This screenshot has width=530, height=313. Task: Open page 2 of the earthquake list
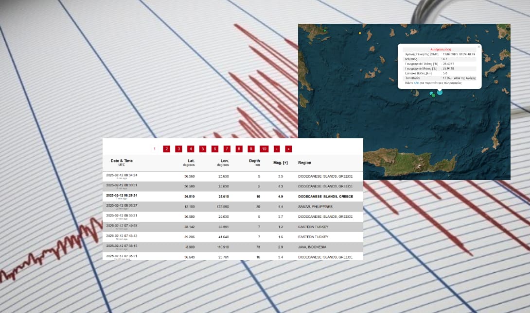coord(166,149)
